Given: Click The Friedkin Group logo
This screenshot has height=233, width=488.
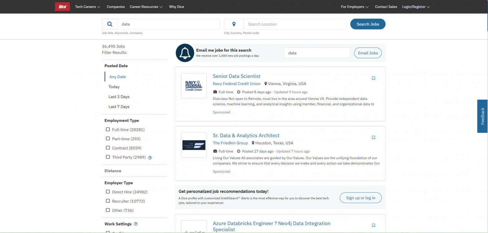Looking at the screenshot, I should pyautogui.click(x=194, y=145).
